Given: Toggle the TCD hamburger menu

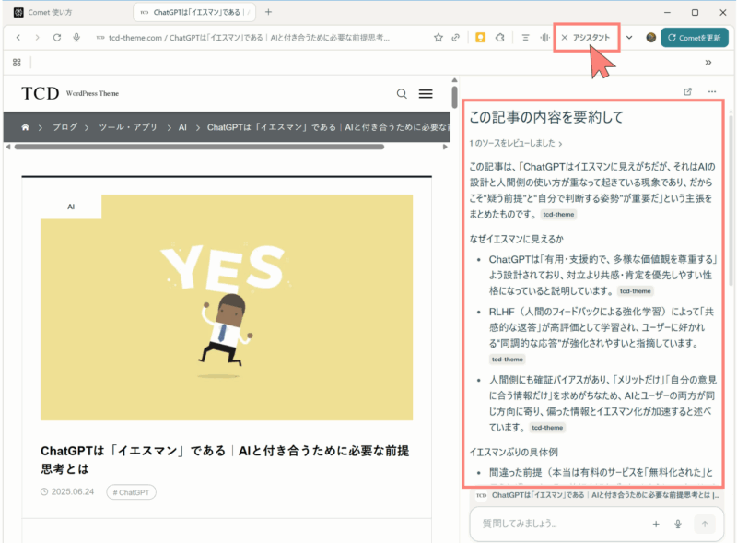Looking at the screenshot, I should pos(426,93).
